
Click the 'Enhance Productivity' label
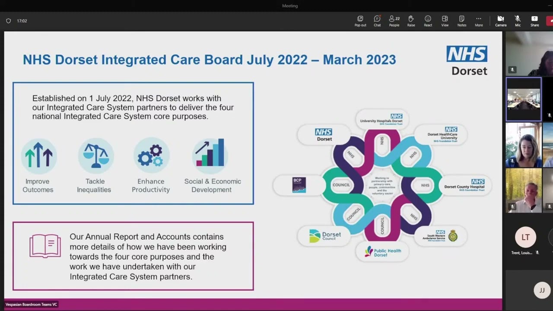pos(151,186)
